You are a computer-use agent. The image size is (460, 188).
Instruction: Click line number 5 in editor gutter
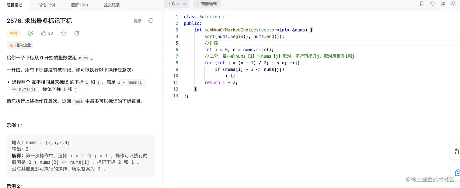177,43
